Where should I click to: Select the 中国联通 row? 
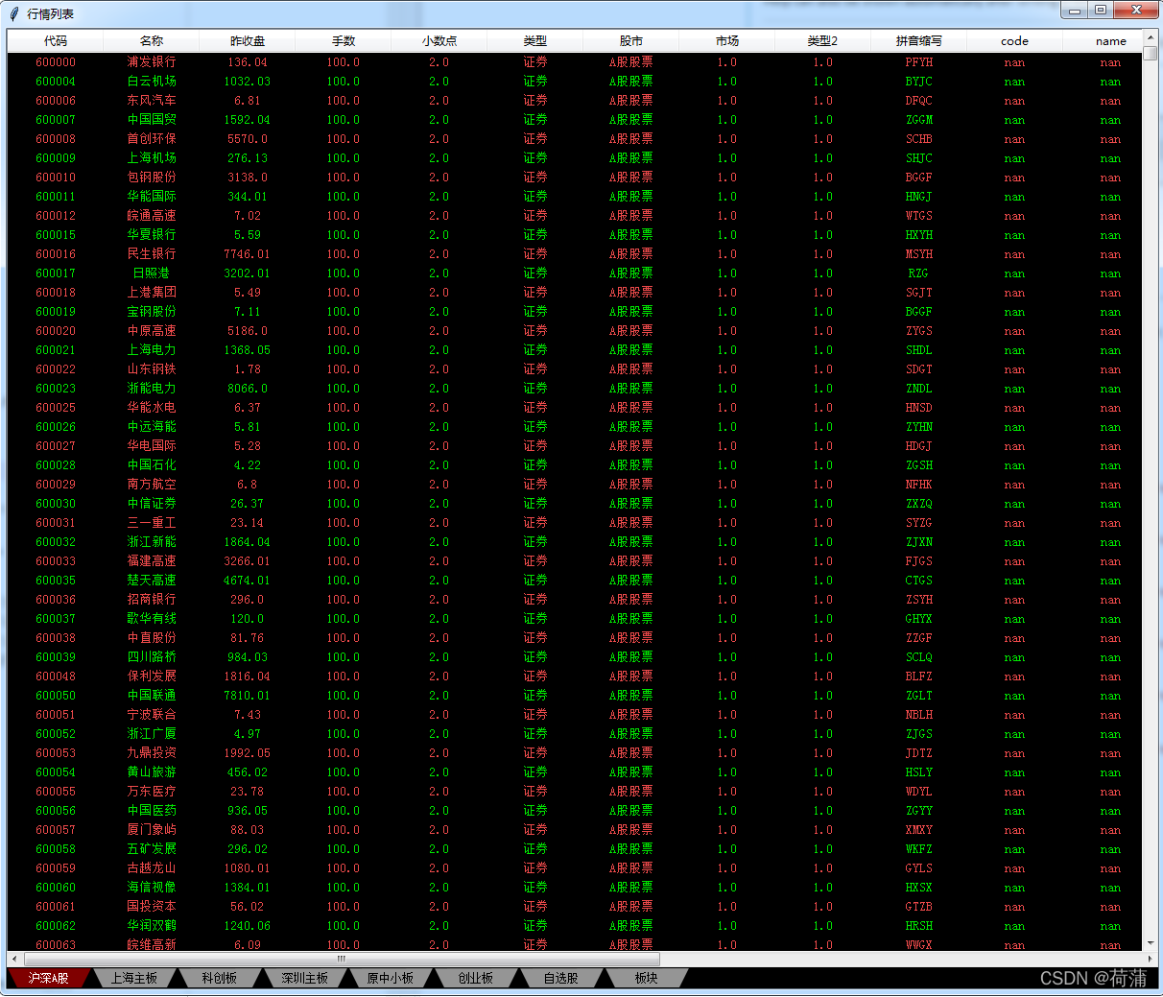[575, 696]
